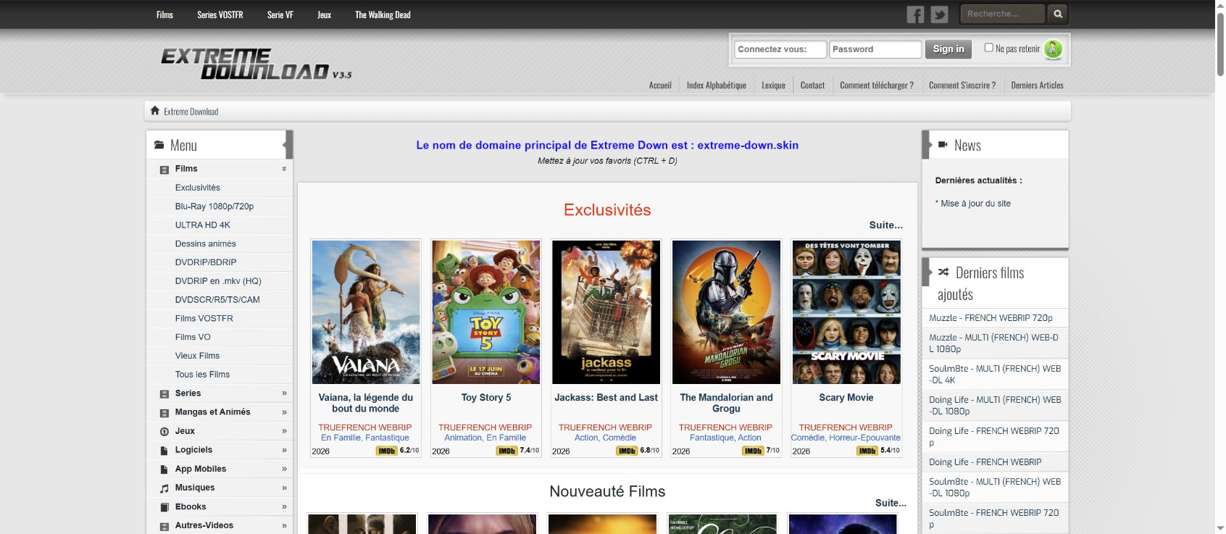Expand the Logiciels submenu arrow
The image size is (1226, 534).
click(x=284, y=450)
